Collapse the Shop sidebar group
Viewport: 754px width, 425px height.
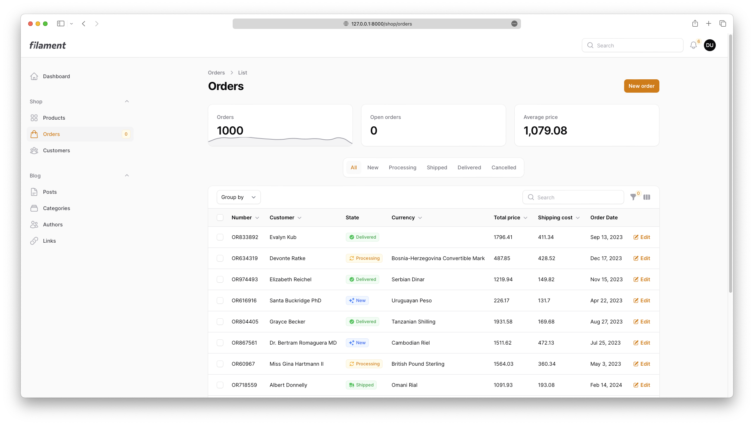(127, 102)
